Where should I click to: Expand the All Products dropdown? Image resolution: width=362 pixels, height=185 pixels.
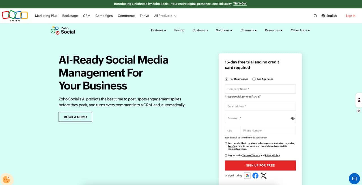(165, 16)
